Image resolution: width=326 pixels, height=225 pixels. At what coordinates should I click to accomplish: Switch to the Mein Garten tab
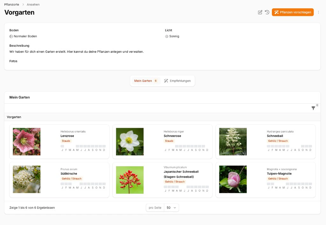click(x=145, y=81)
